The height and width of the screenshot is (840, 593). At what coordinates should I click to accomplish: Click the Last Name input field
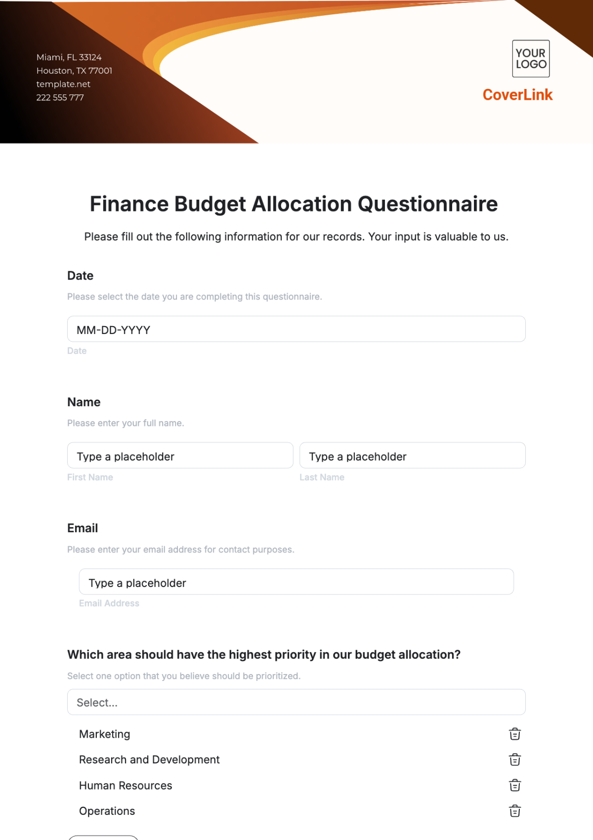tap(412, 455)
